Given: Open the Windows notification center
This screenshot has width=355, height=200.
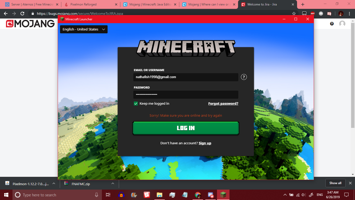Looking at the screenshot, I should tap(346, 195).
